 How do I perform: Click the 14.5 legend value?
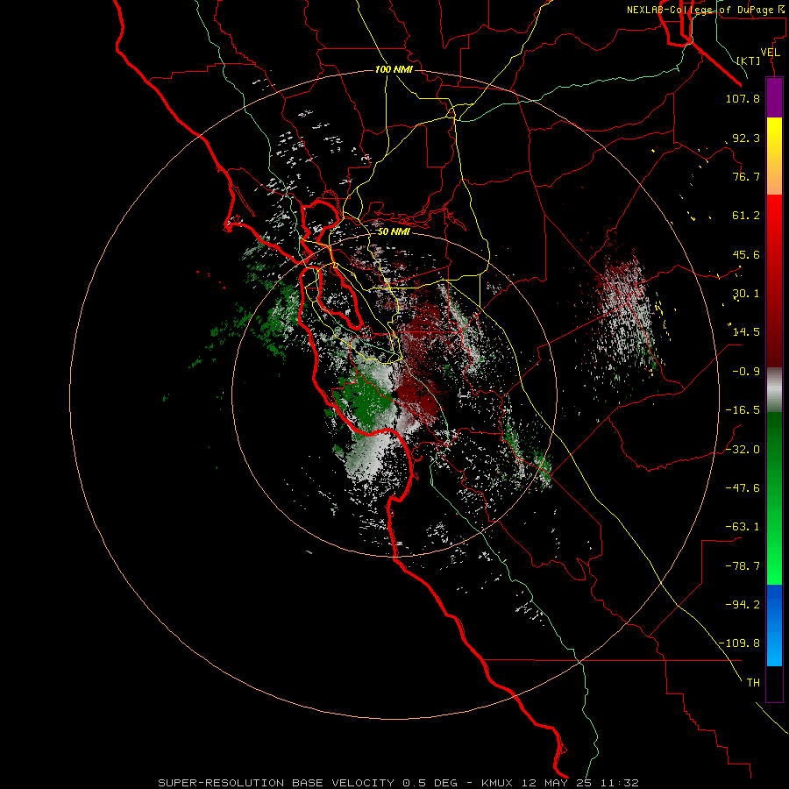tap(746, 332)
